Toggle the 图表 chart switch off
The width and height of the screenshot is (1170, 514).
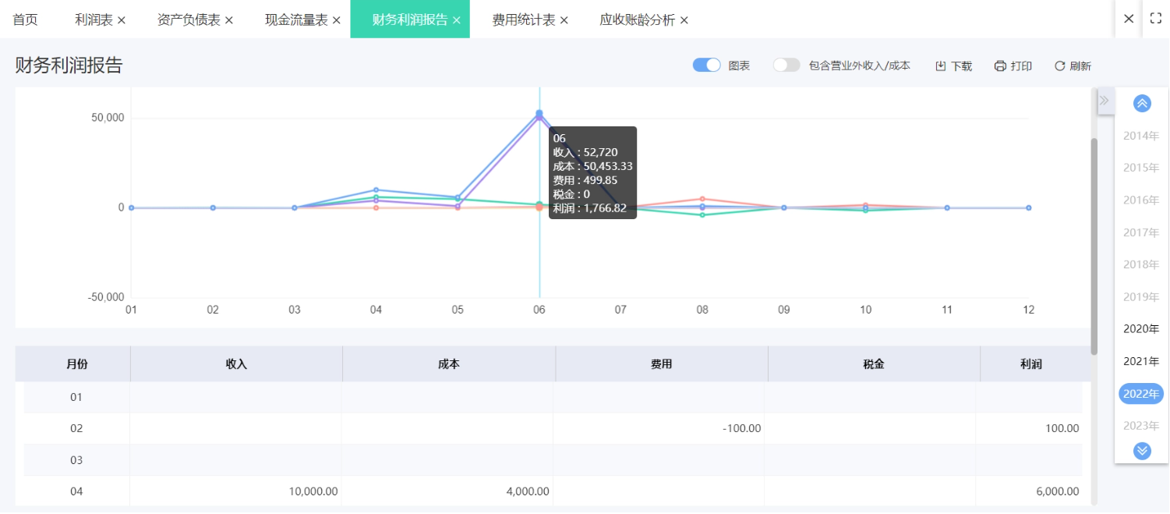coord(706,66)
